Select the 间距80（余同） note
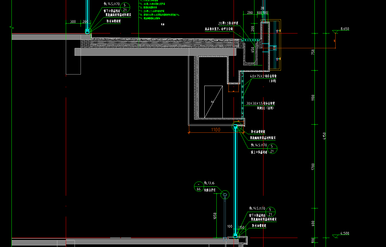This screenshot has height=247, width=386. (265, 108)
